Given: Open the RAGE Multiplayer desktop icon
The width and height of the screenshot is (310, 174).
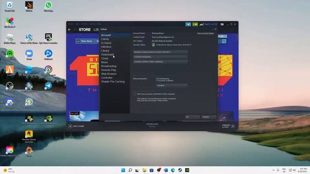Looking at the screenshot, I should point(29,119).
